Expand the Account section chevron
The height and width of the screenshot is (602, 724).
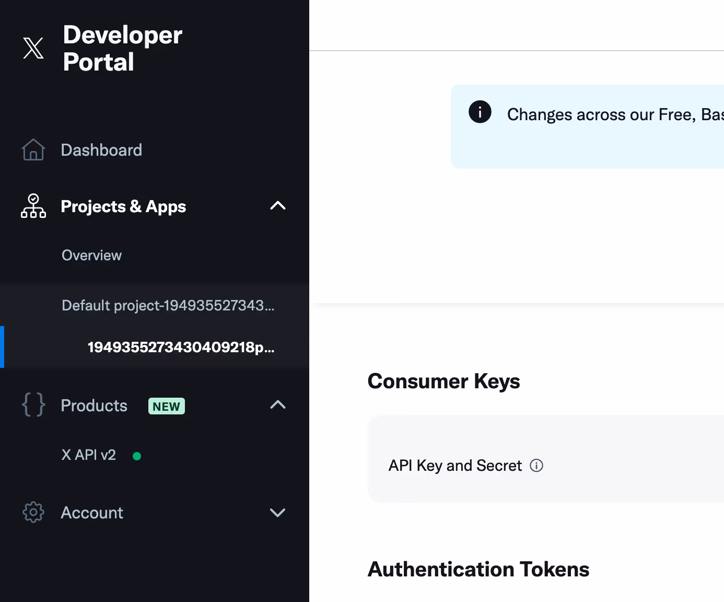[x=277, y=513]
